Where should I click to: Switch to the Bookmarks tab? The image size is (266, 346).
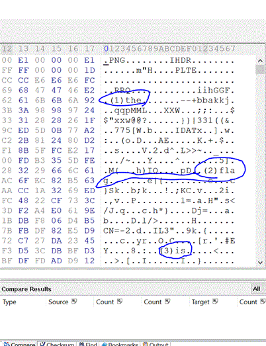[x=120, y=344]
